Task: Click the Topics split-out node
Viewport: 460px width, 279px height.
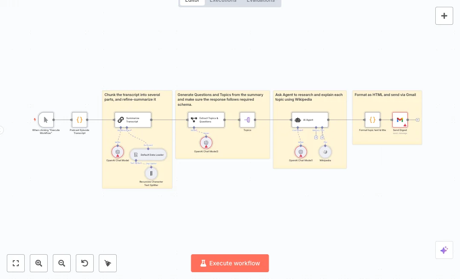Action: [x=247, y=120]
